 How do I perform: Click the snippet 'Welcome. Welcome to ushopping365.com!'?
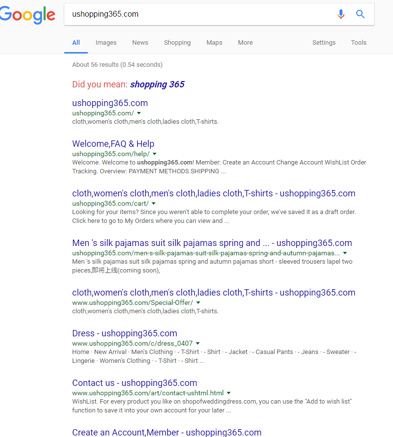(219, 166)
